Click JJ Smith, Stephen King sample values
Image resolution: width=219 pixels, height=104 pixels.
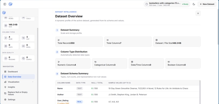[x=127, y=95]
